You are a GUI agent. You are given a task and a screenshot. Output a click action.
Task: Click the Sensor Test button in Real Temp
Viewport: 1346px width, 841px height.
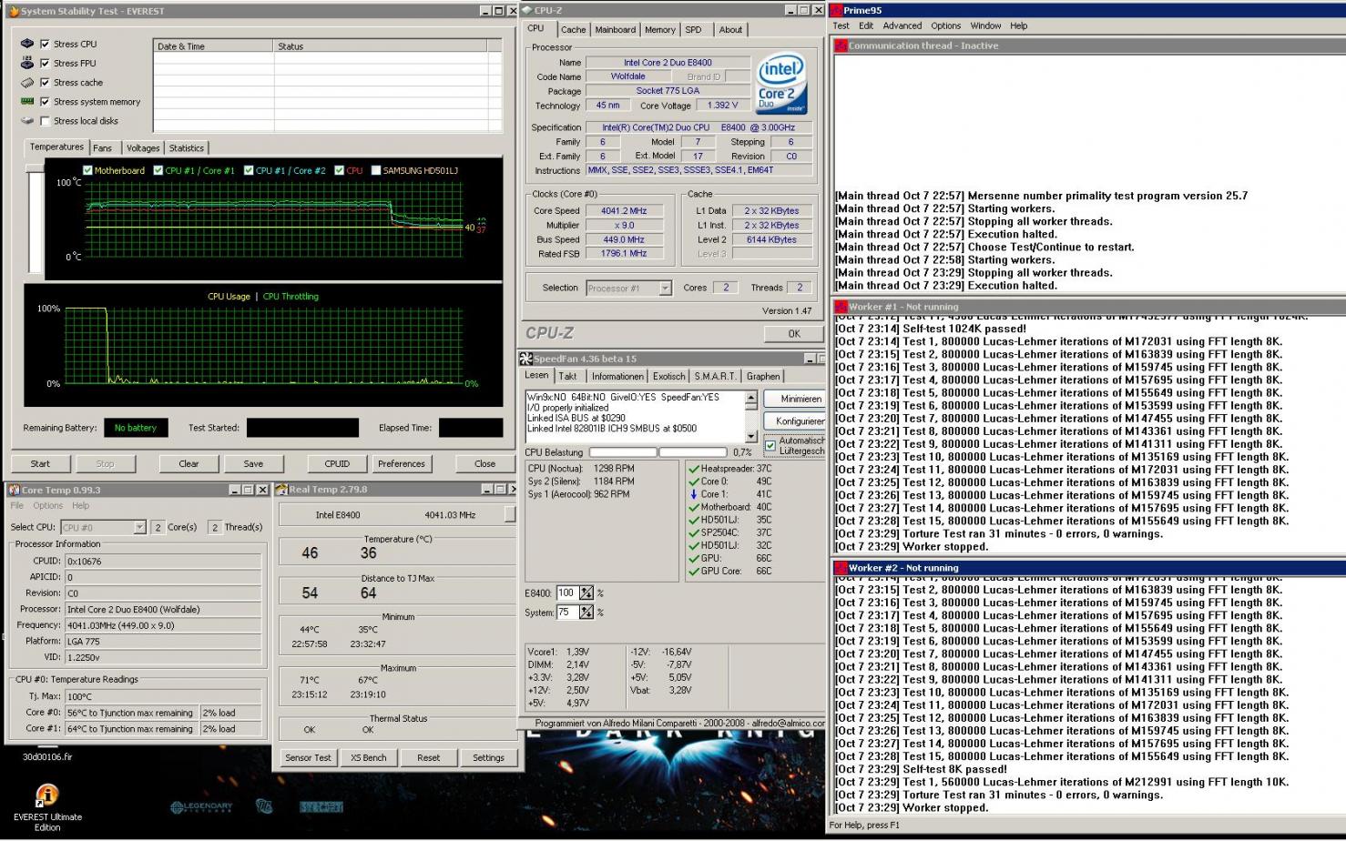click(308, 757)
